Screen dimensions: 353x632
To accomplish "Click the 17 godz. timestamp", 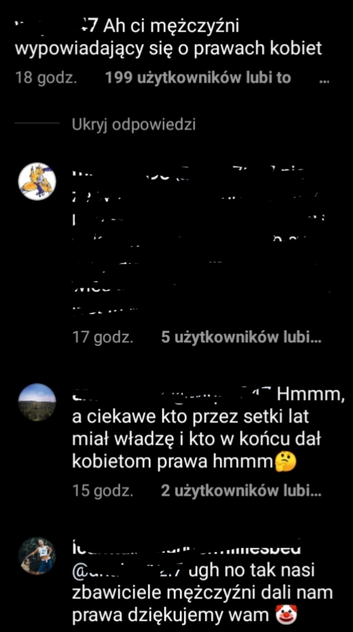I will (103, 337).
